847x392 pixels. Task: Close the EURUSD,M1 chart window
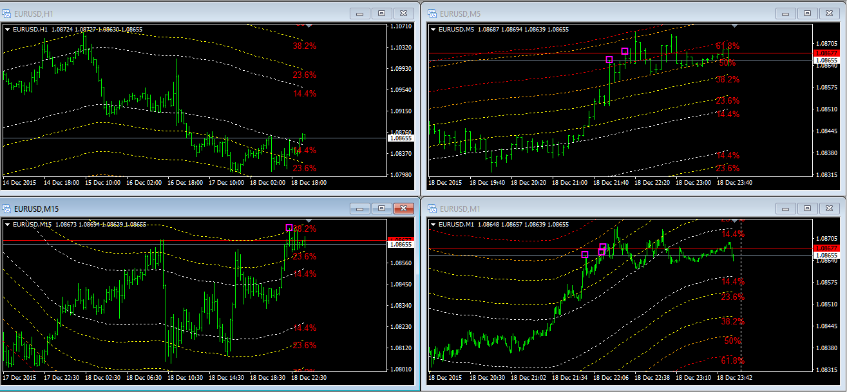click(x=828, y=209)
